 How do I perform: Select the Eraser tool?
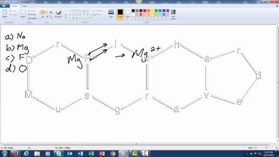click(43, 17)
